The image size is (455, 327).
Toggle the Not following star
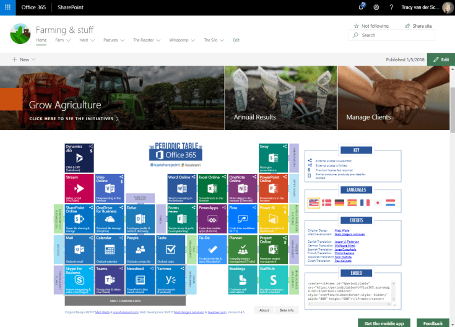click(355, 26)
